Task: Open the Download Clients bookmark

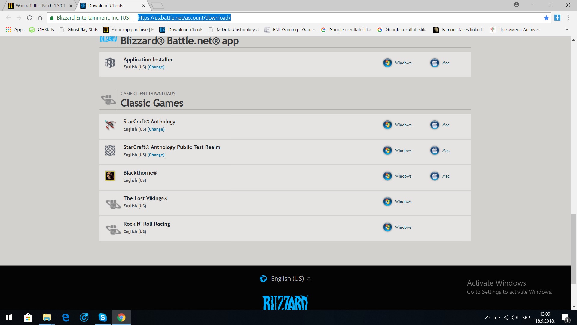Action: [181, 29]
